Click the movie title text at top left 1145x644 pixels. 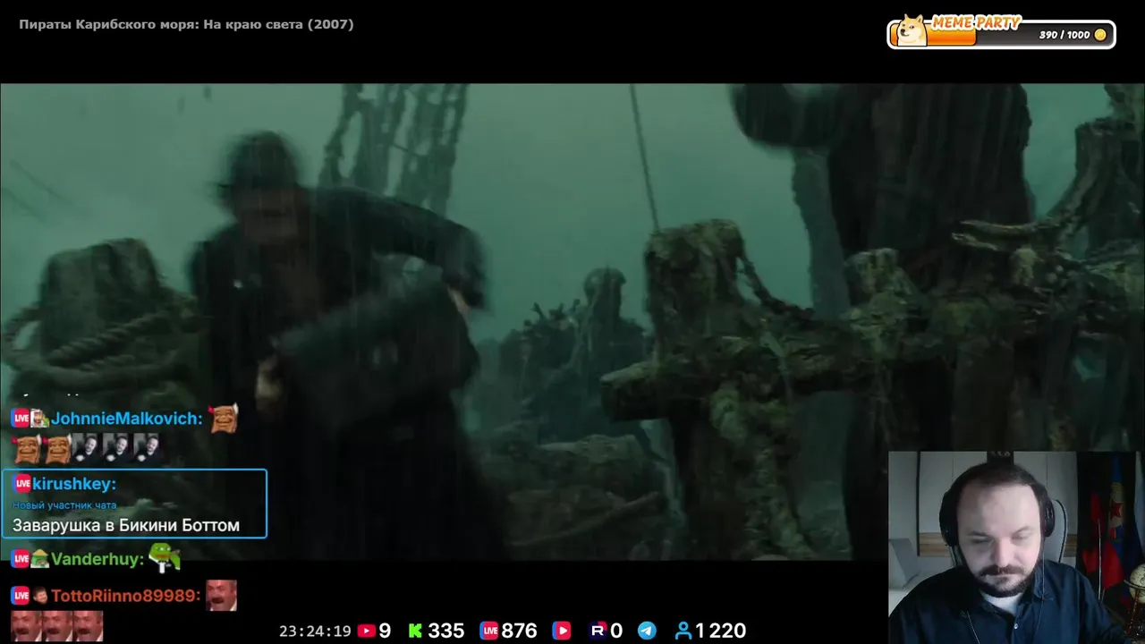(186, 24)
